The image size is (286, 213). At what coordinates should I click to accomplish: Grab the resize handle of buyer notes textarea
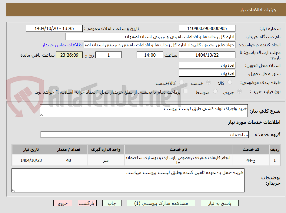pyautogui.click(x=13, y=190)
